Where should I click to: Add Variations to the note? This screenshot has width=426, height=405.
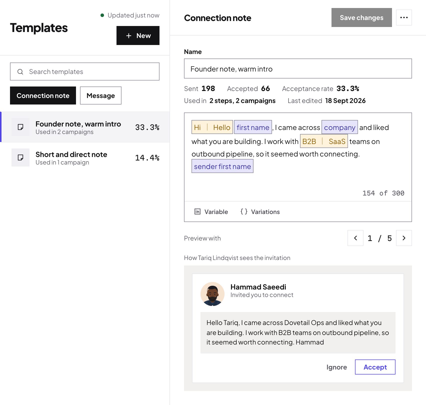coord(260,212)
